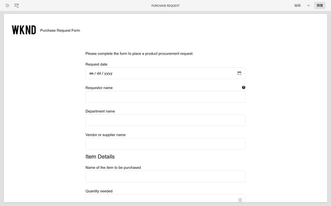Expand the mode chevron beside 編輯
Image resolution: width=331 pixels, height=206 pixels.
tap(308, 6)
